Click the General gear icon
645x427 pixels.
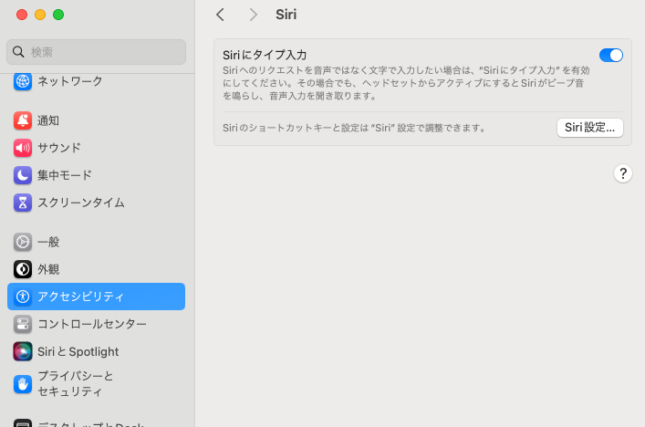pos(23,242)
